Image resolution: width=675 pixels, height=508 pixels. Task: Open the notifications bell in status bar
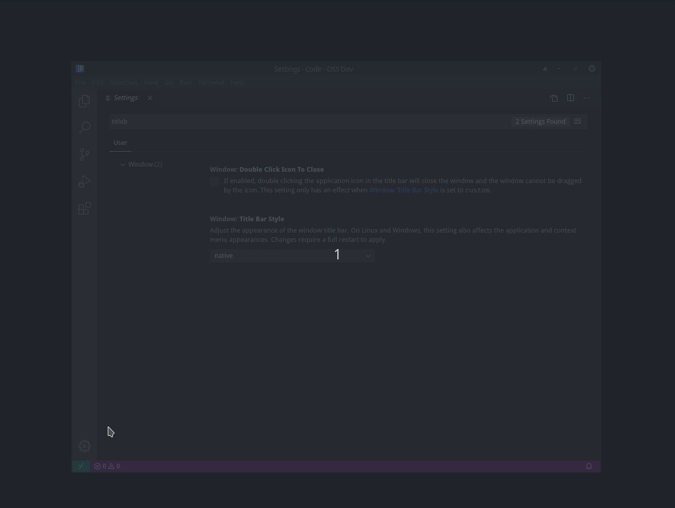[588, 466]
